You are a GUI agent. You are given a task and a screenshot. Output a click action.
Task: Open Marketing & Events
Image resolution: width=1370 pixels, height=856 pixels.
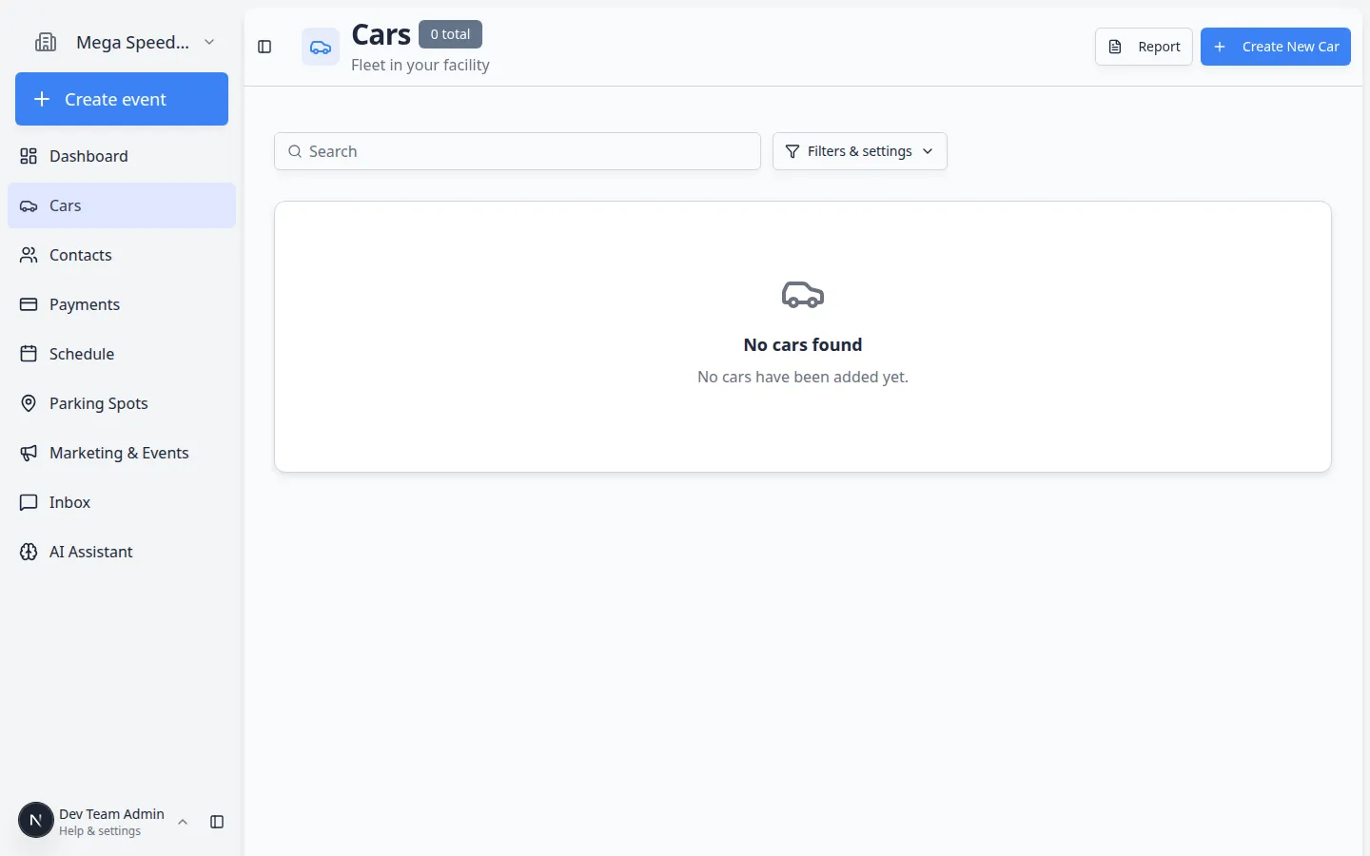point(122,453)
